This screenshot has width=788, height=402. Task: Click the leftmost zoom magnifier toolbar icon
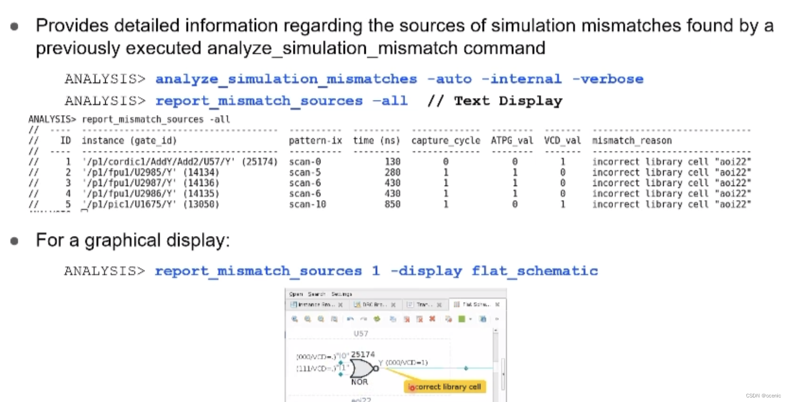point(295,319)
